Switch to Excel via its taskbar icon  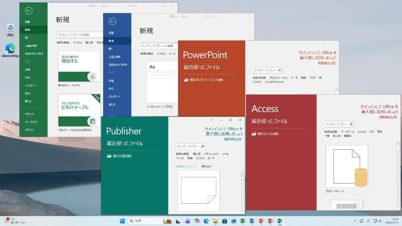pyautogui.click(x=243, y=221)
